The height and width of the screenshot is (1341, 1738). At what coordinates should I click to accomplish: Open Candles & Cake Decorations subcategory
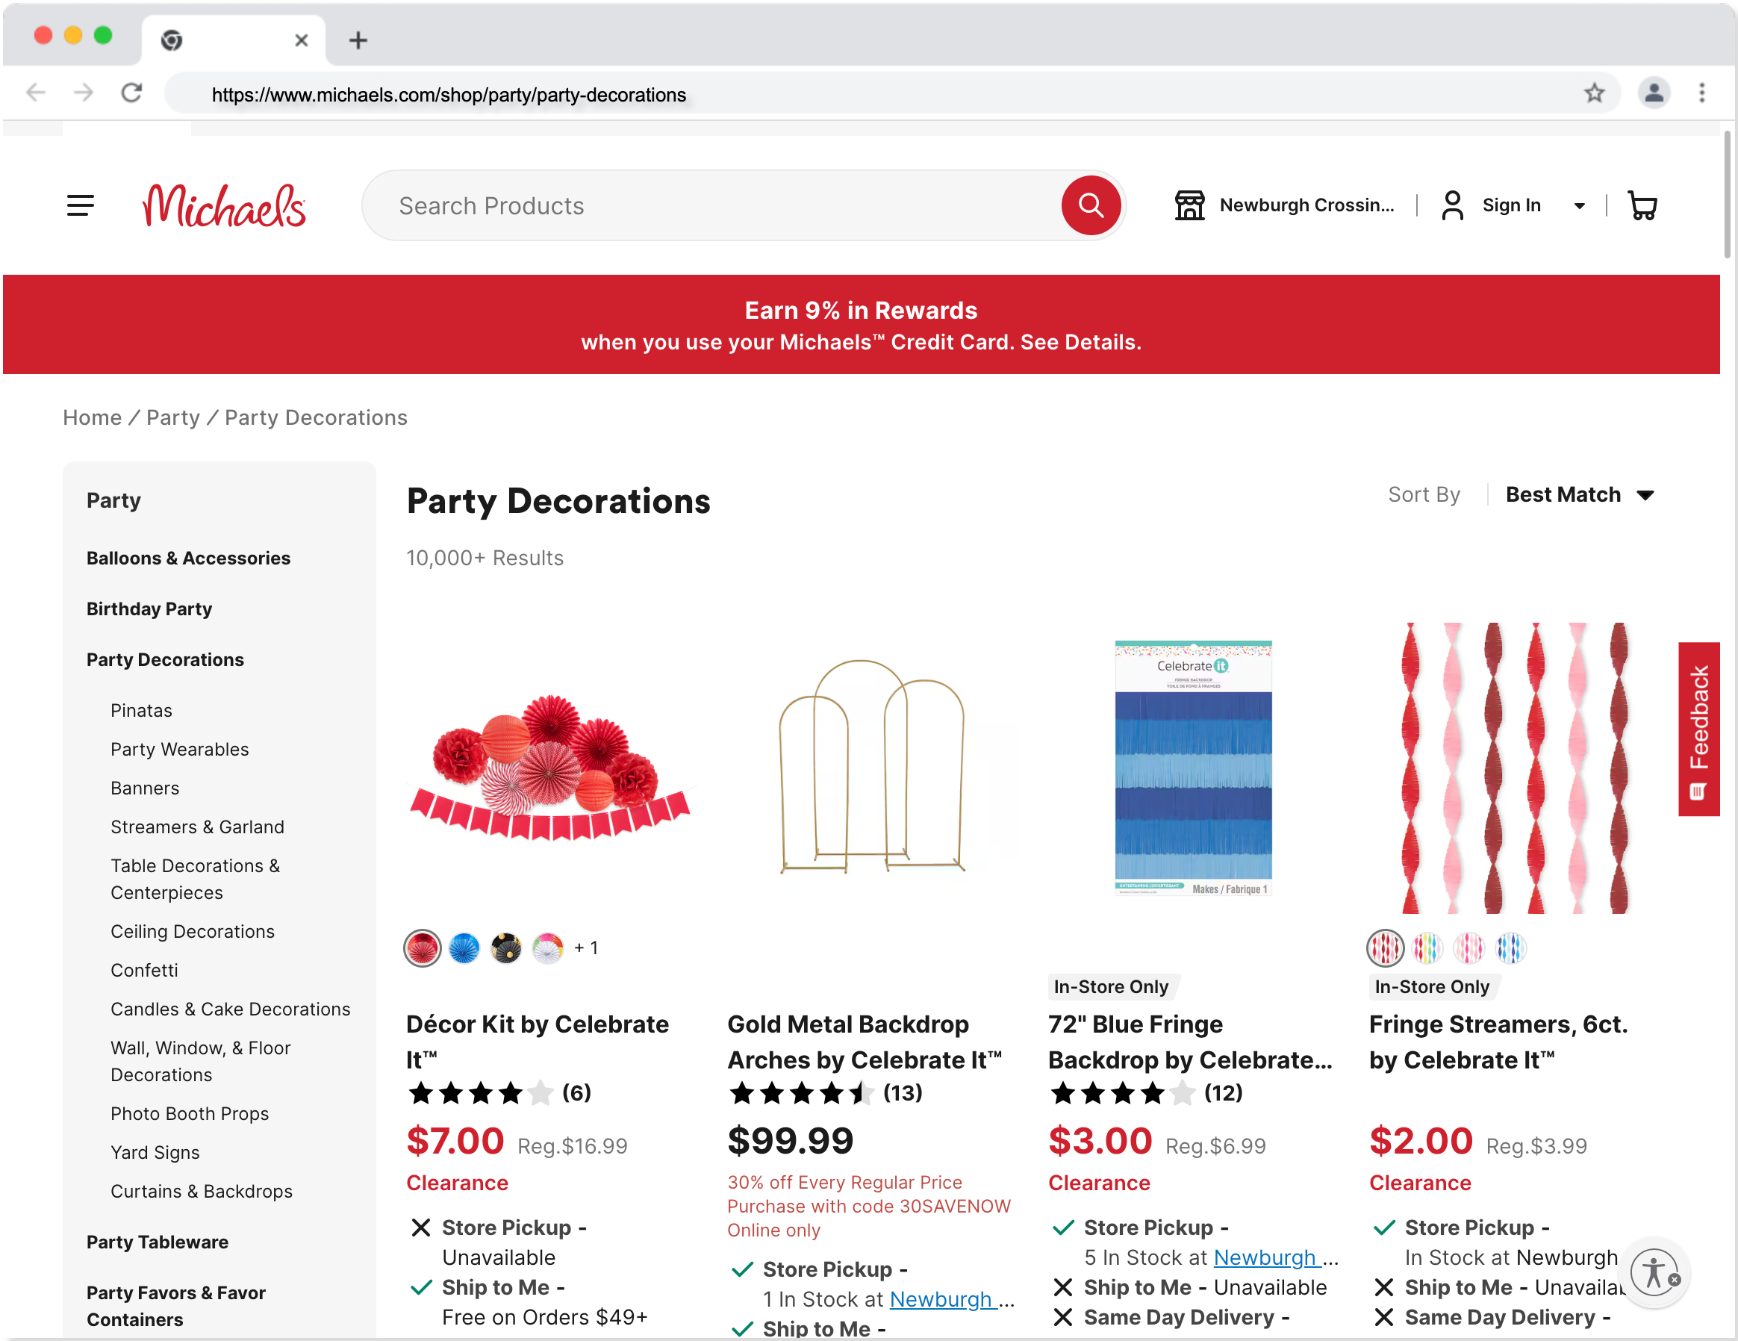(x=230, y=1009)
